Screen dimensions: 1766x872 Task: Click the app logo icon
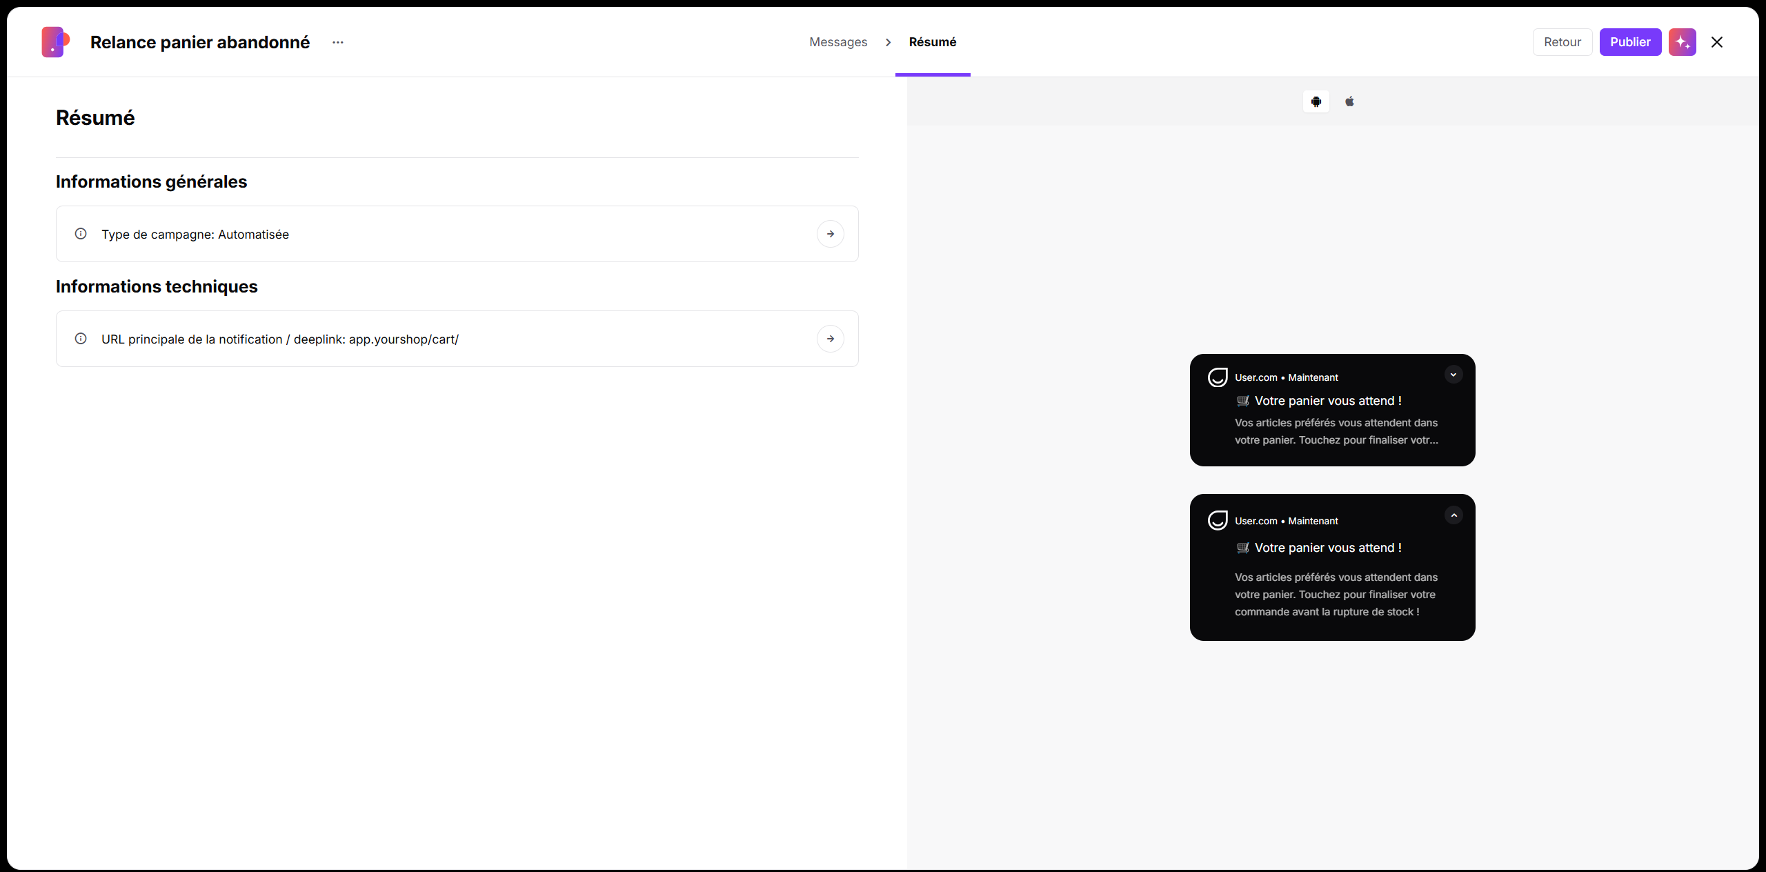coord(55,42)
